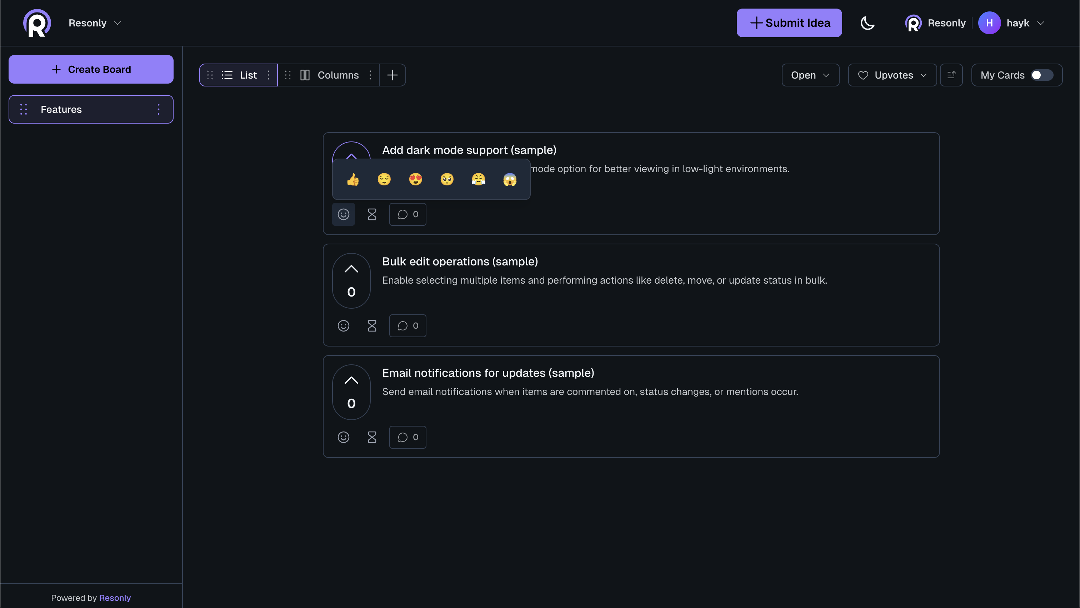
Task: Open the Open status filter dropdown
Action: [x=810, y=75]
